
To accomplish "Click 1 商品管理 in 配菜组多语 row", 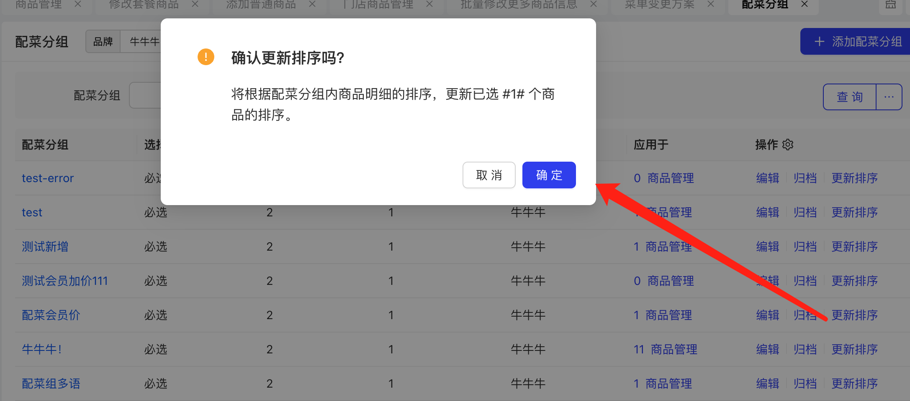I will coord(663,383).
